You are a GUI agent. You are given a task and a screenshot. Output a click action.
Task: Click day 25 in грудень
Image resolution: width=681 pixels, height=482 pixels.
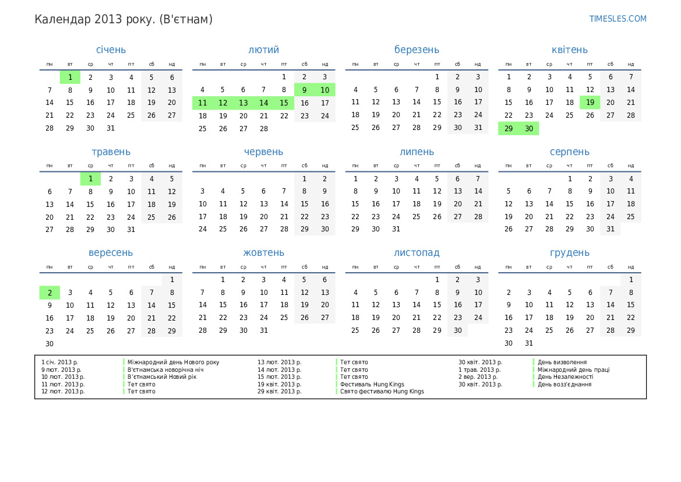pos(549,330)
